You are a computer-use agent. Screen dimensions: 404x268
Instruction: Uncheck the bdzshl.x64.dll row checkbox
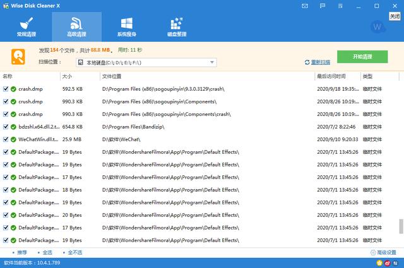pyautogui.click(x=6, y=127)
